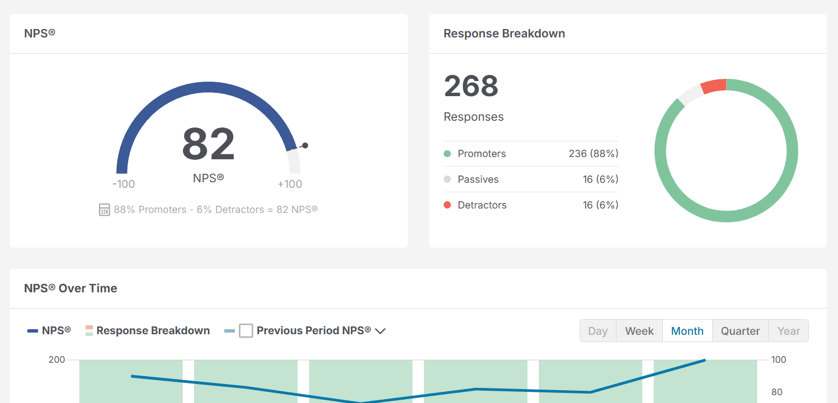
Task: Expand the Previous Period NPS® dropdown chevron
Action: click(x=380, y=331)
